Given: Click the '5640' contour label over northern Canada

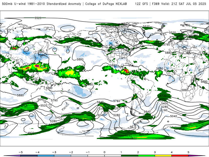Looking at the screenshot, I should pyautogui.click(x=104, y=26).
